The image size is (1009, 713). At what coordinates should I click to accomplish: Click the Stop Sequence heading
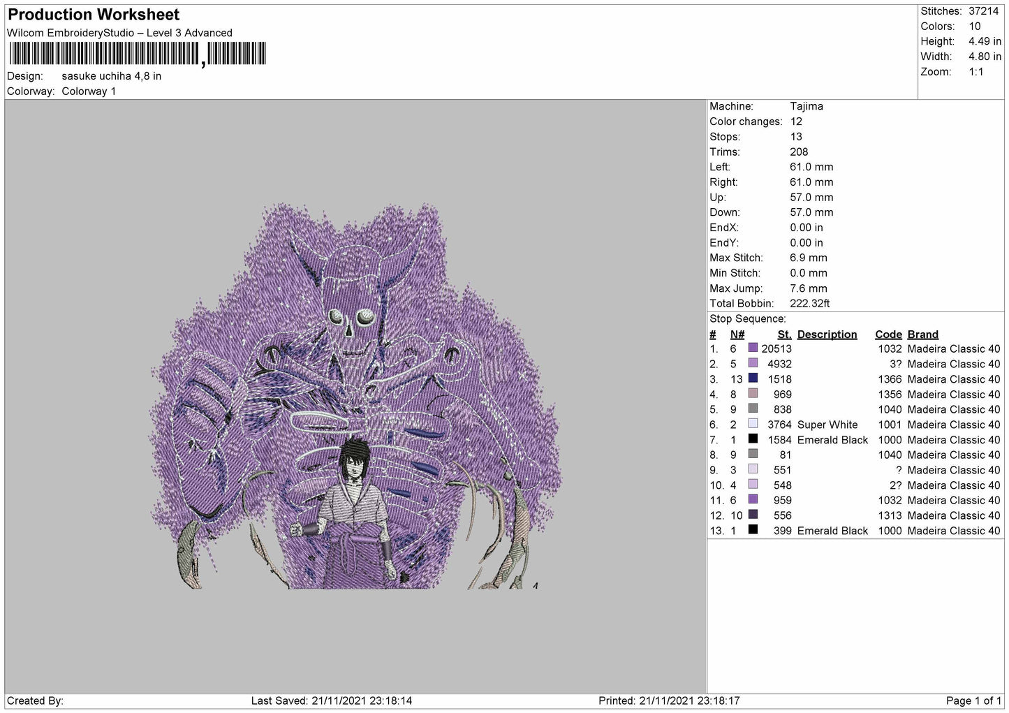(748, 319)
